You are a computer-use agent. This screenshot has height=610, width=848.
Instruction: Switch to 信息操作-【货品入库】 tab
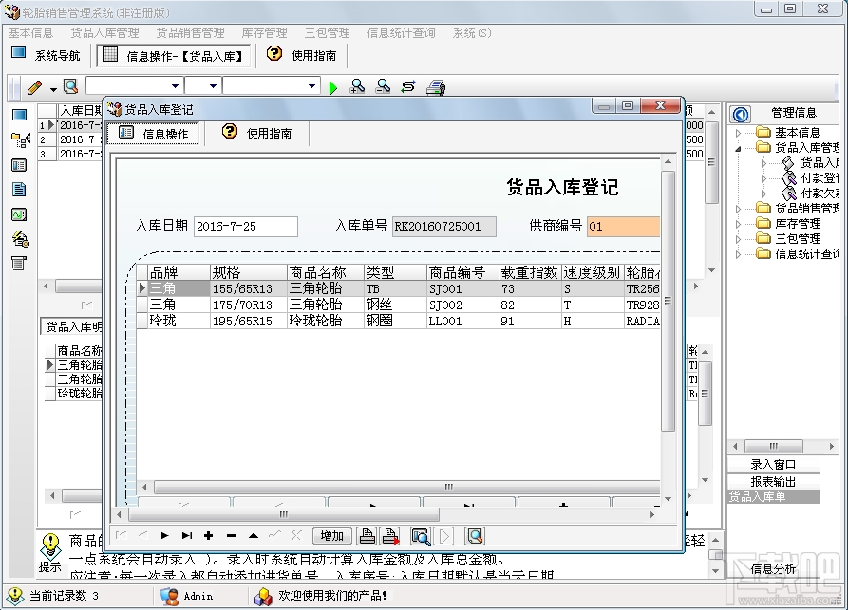point(173,56)
